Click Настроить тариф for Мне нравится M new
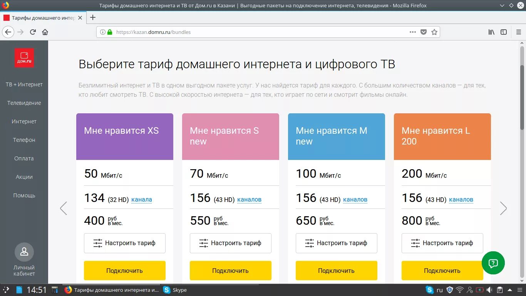Viewport: 526px width, 296px height. click(337, 243)
